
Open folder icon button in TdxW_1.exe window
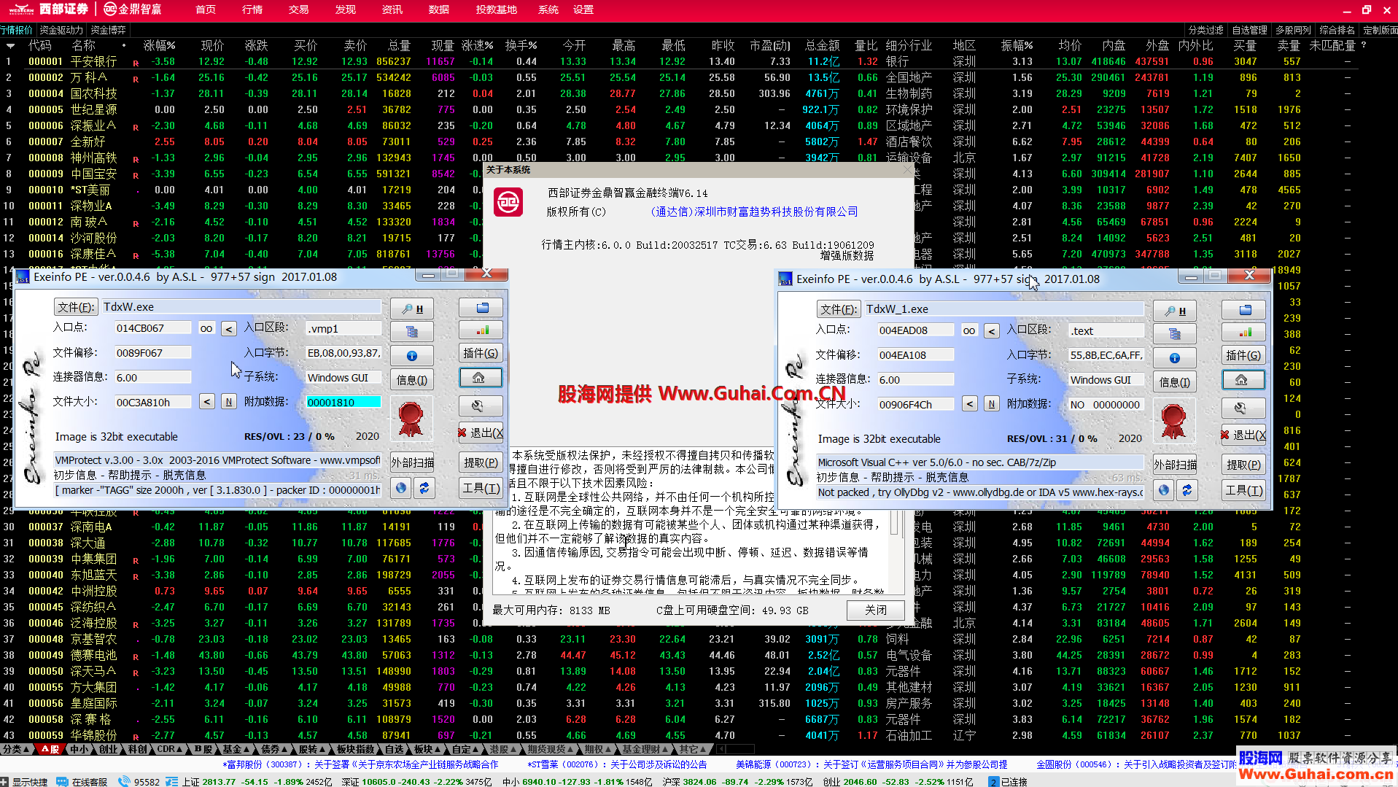[x=1244, y=310]
